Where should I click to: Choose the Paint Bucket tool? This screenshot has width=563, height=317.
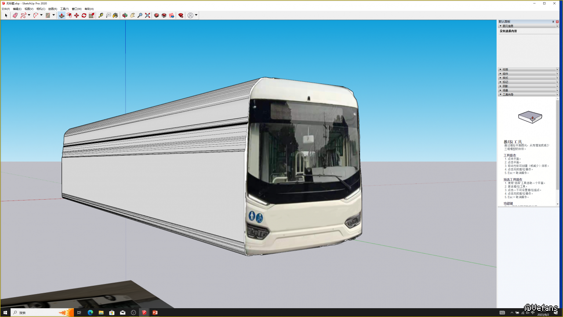(116, 15)
